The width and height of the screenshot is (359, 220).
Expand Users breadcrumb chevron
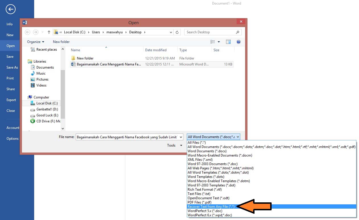103,32
